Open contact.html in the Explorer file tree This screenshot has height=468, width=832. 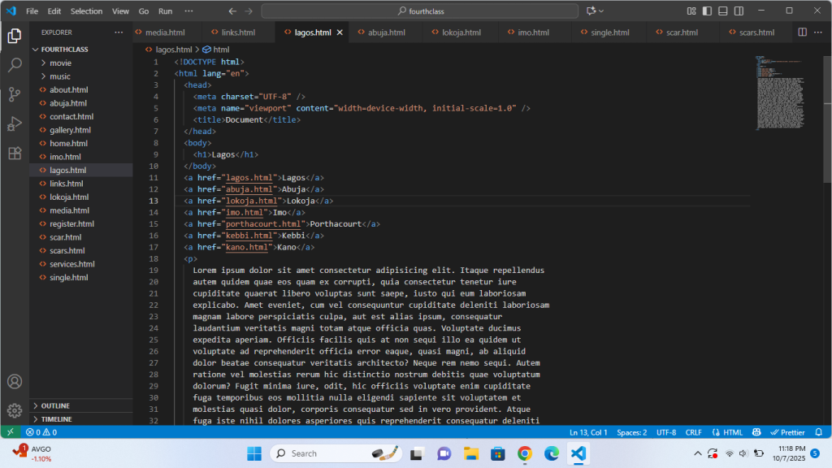pos(71,117)
